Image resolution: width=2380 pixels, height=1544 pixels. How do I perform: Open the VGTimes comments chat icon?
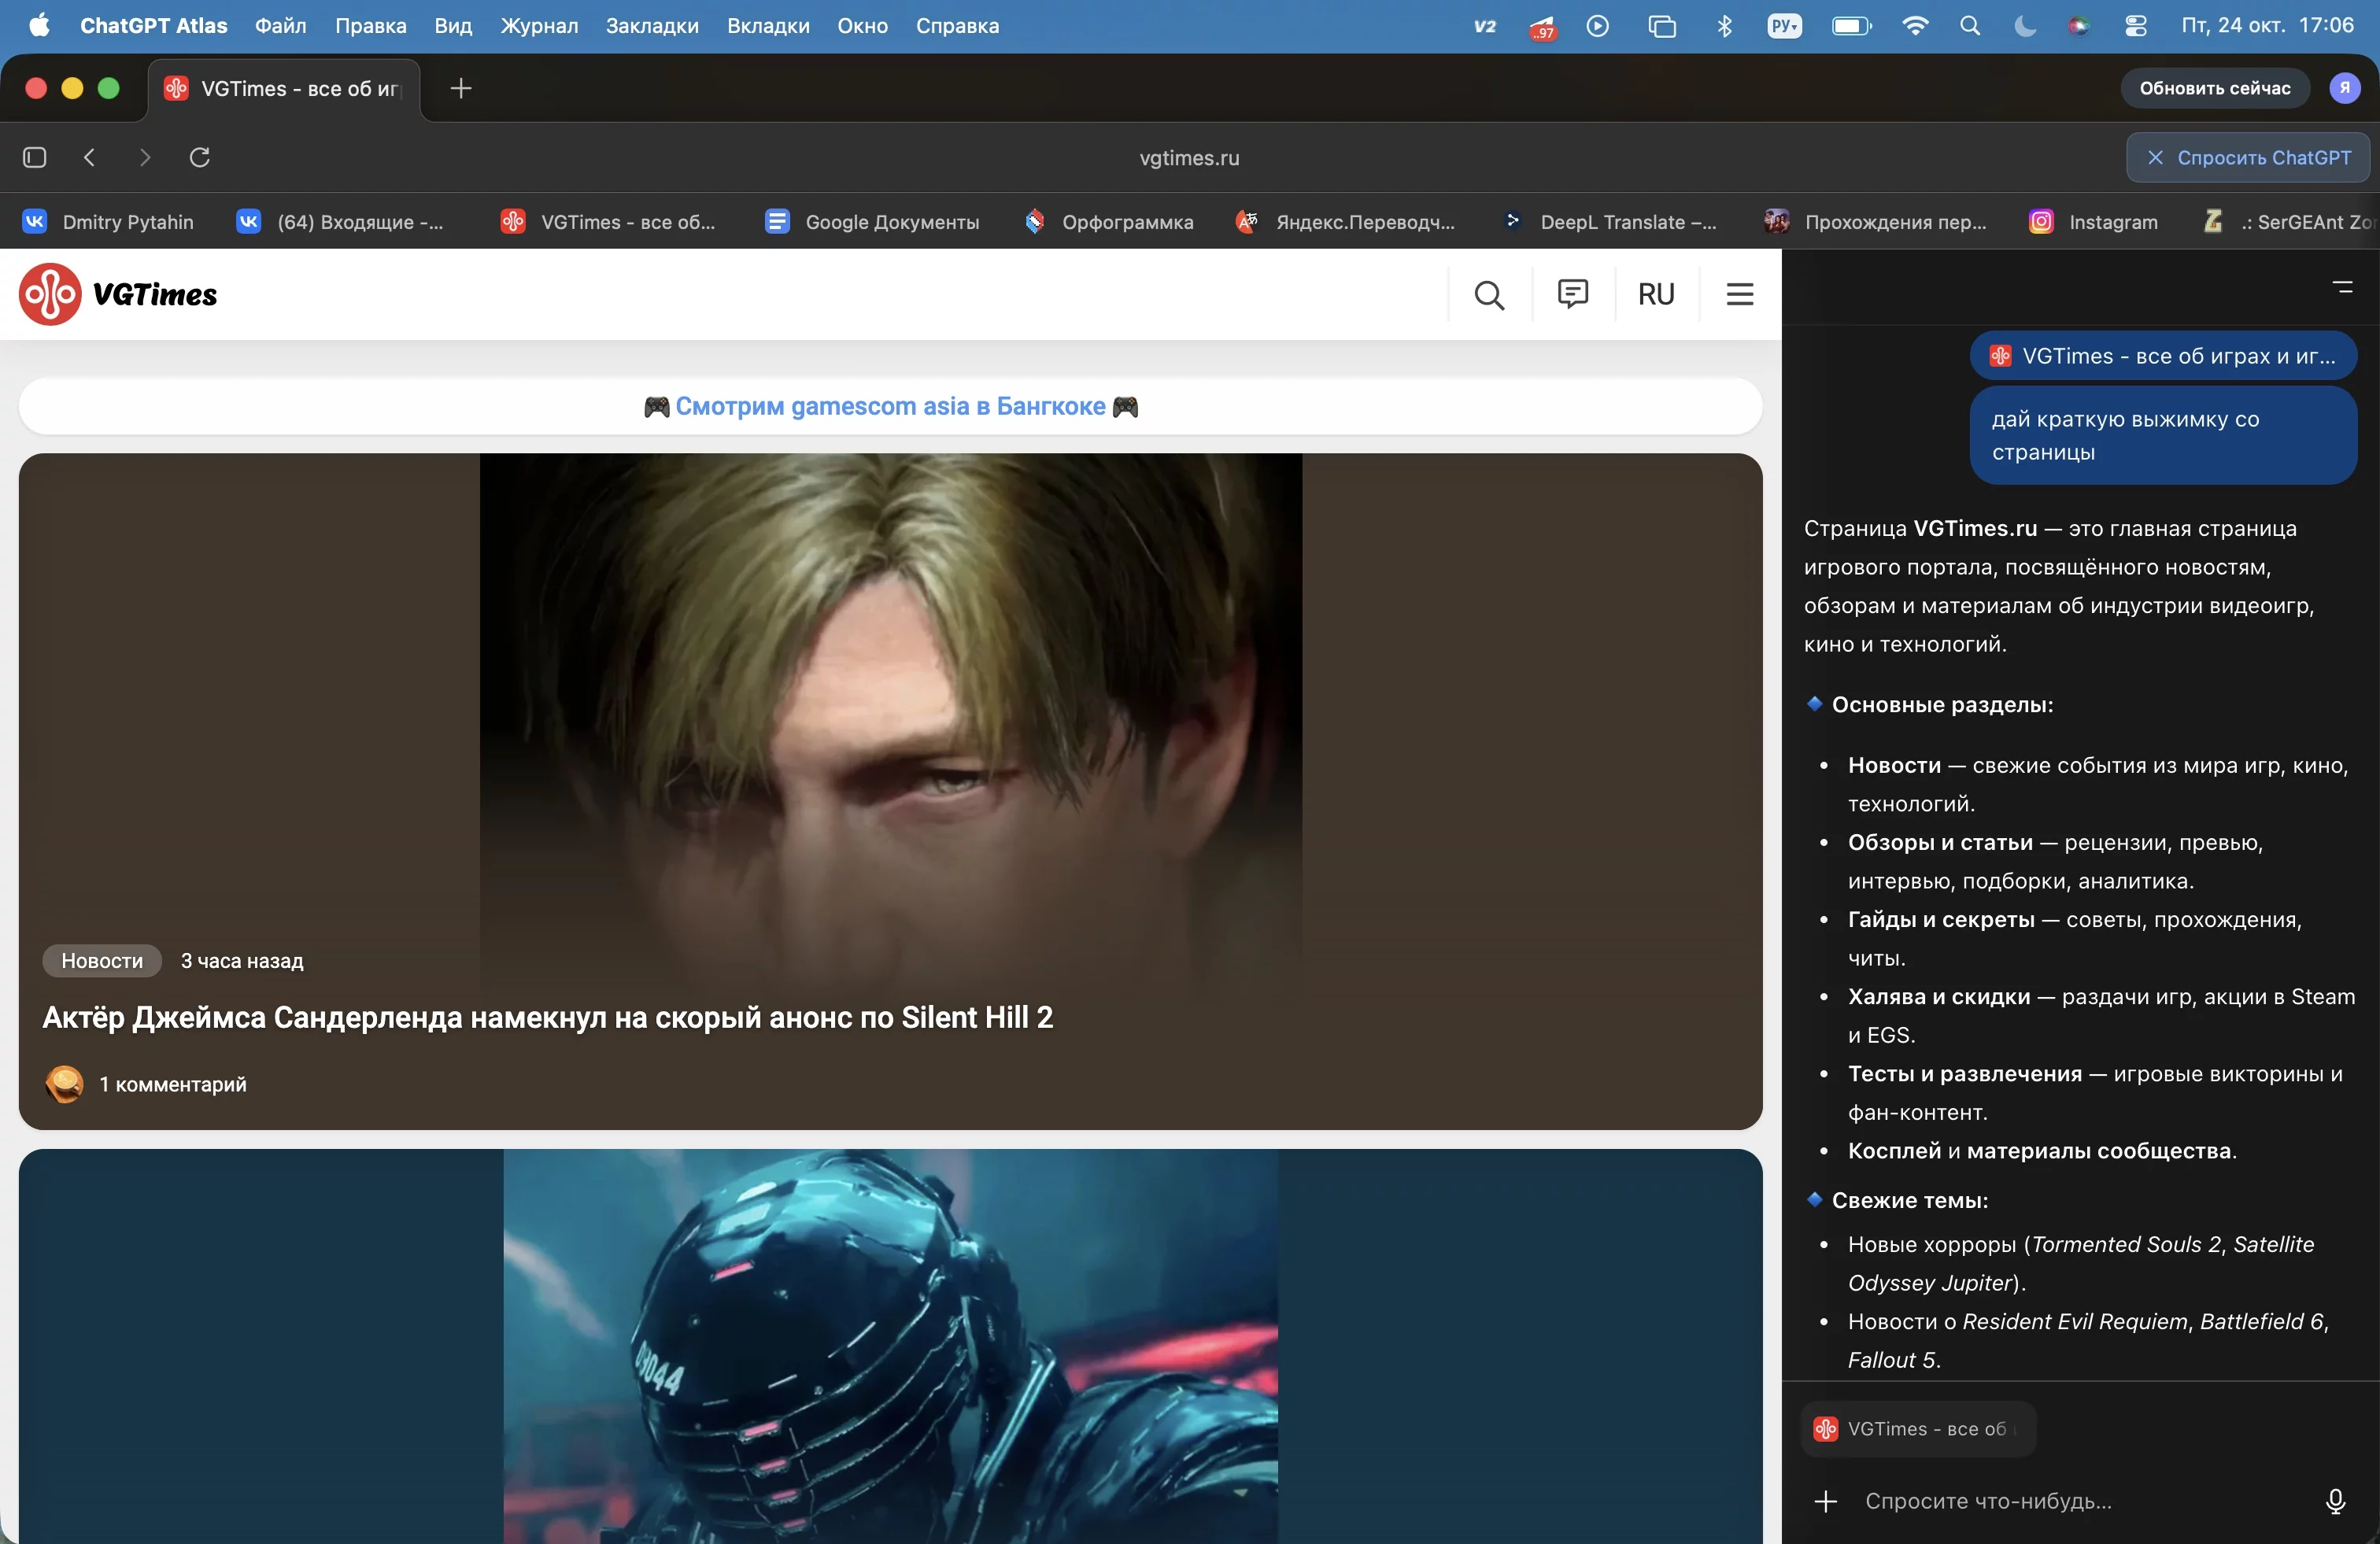(x=1572, y=293)
